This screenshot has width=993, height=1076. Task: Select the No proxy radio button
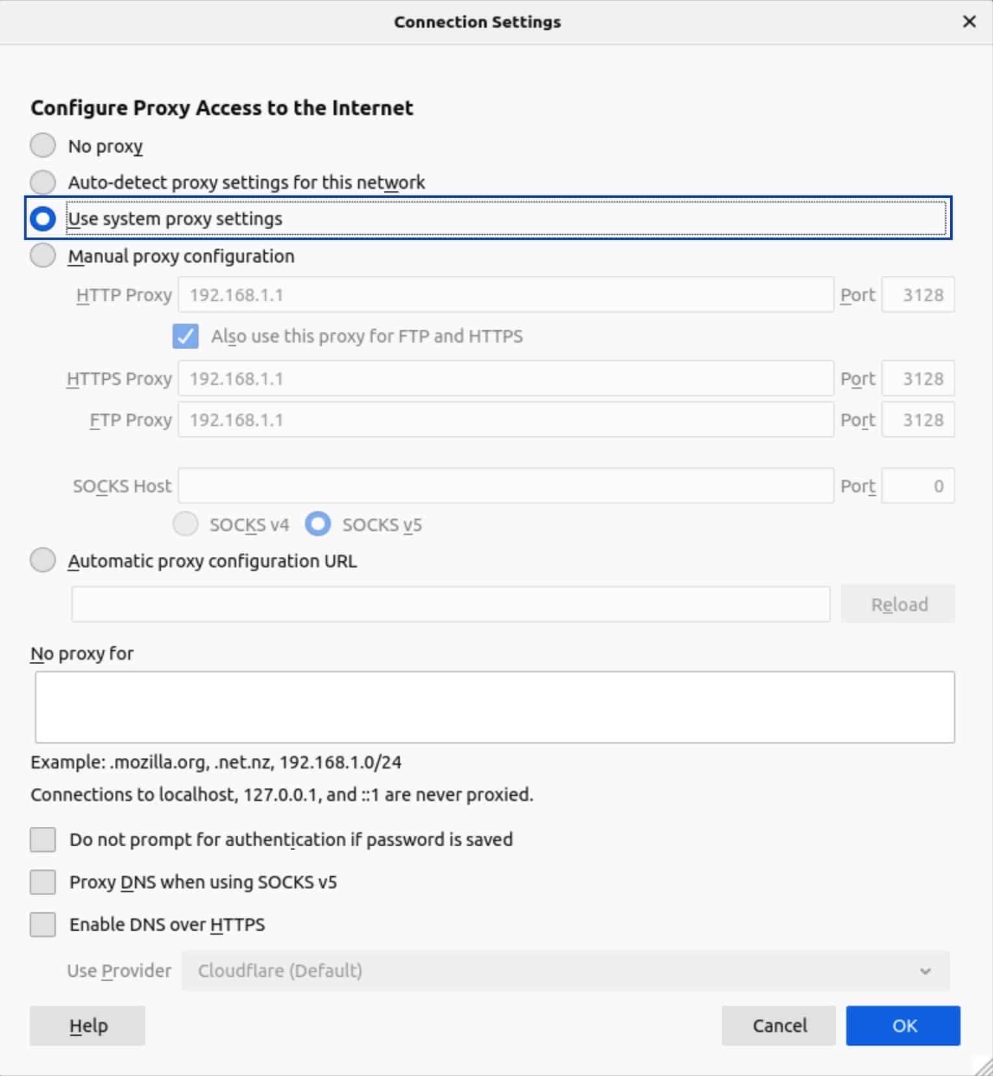(x=42, y=145)
